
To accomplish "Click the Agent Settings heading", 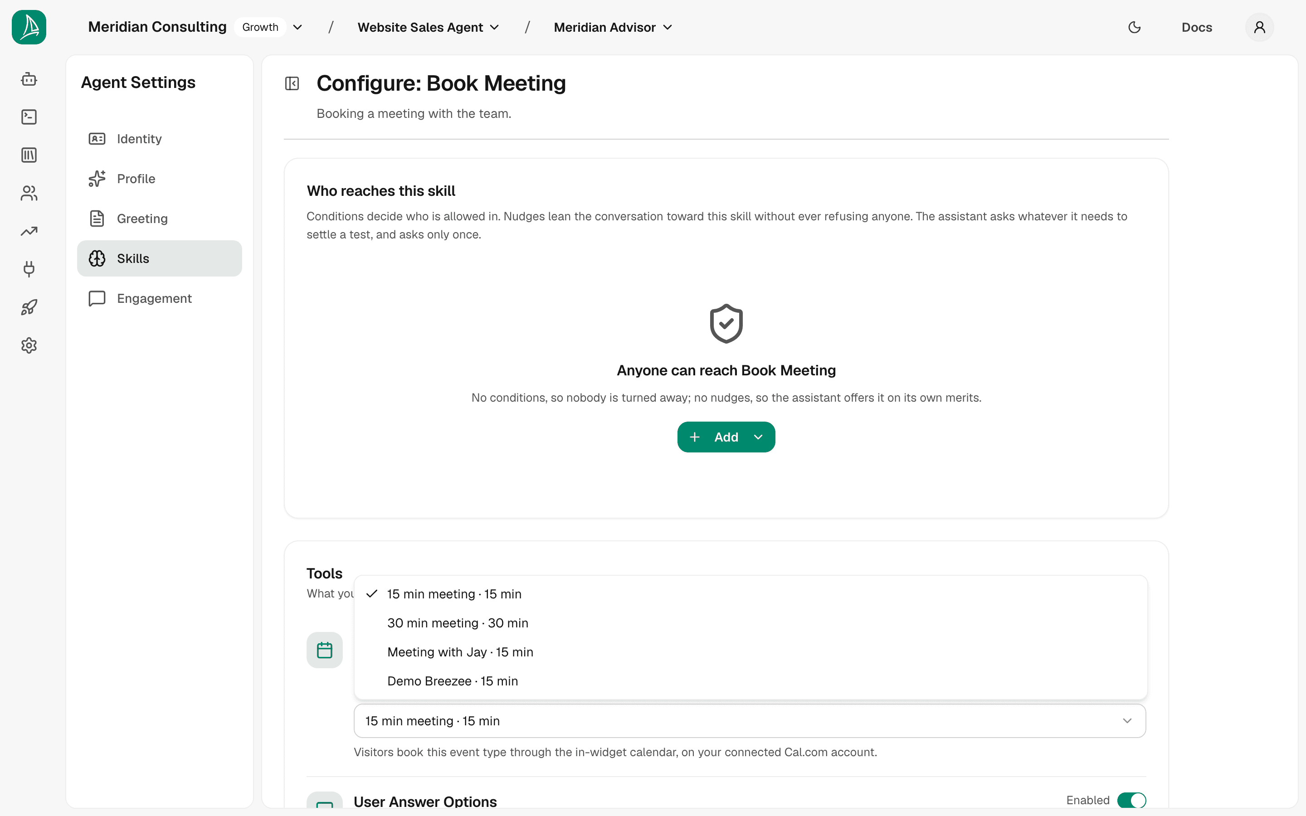I will pyautogui.click(x=138, y=82).
